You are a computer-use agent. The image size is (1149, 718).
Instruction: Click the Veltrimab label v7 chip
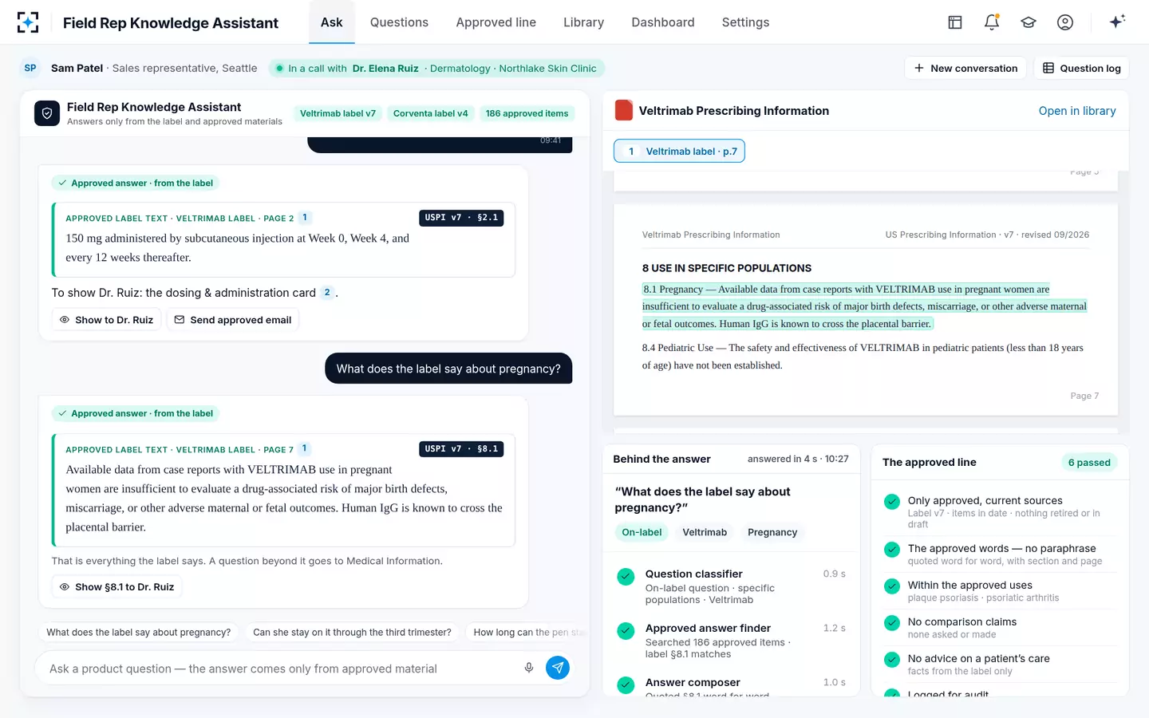tap(338, 113)
